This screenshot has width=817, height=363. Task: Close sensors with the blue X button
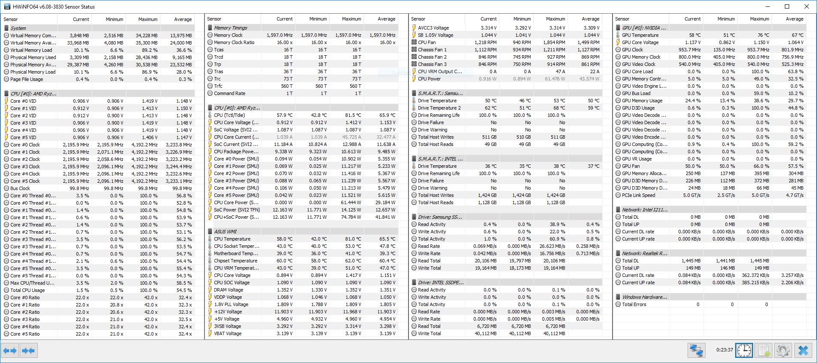tap(803, 351)
